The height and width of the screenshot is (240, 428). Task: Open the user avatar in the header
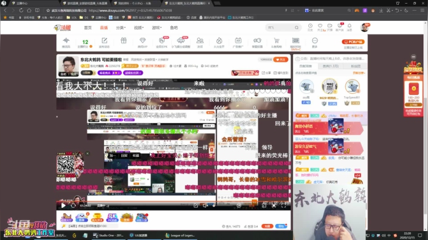364,27
